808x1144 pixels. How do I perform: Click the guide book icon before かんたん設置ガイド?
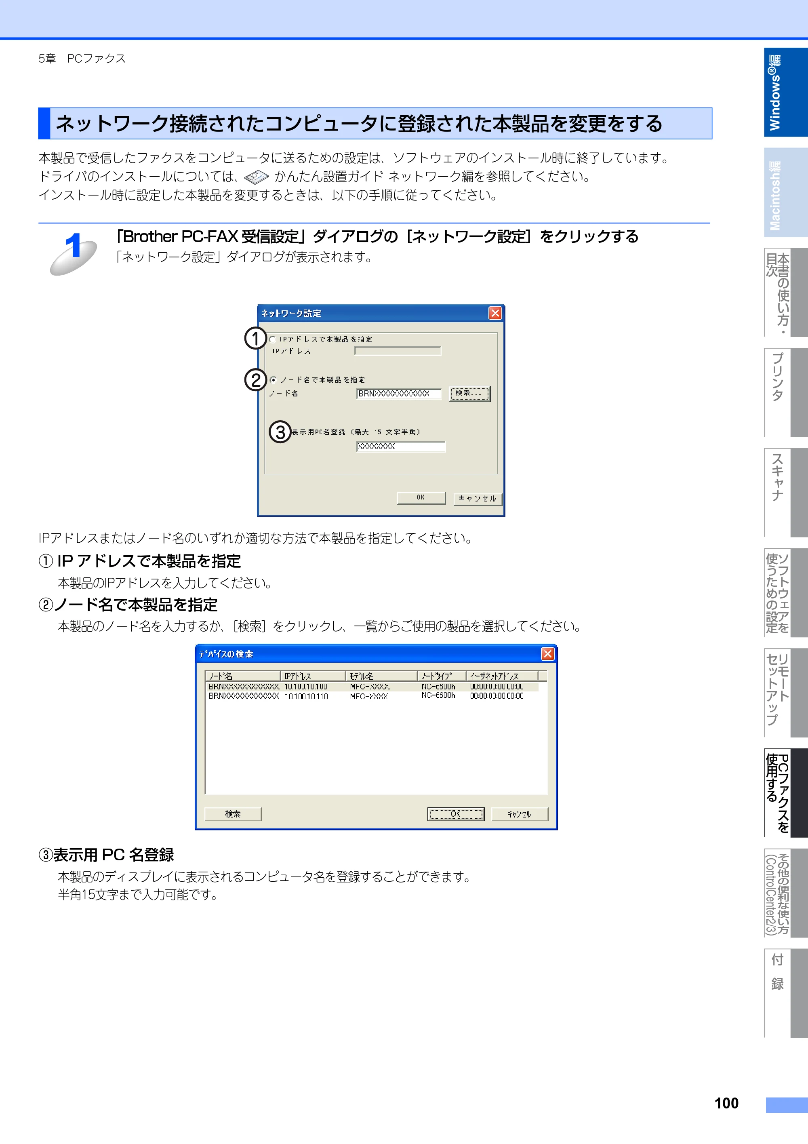click(257, 176)
